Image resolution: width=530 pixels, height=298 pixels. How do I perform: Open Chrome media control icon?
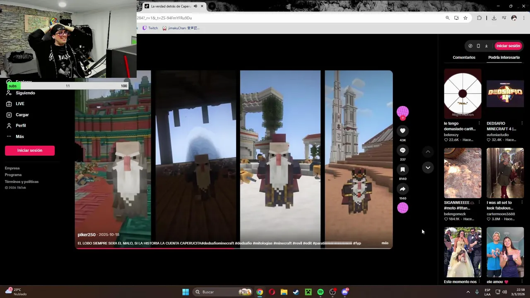504,18
